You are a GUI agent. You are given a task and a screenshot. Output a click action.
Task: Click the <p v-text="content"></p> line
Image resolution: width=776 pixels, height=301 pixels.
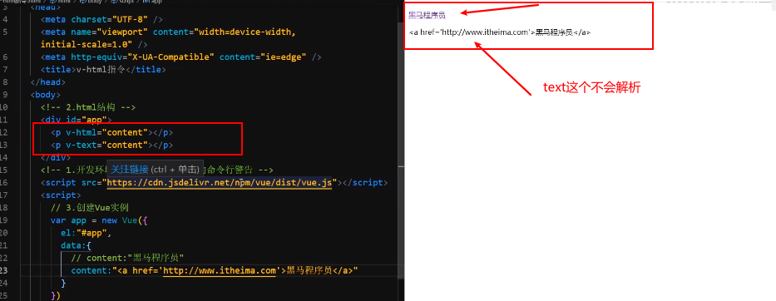tap(111, 145)
